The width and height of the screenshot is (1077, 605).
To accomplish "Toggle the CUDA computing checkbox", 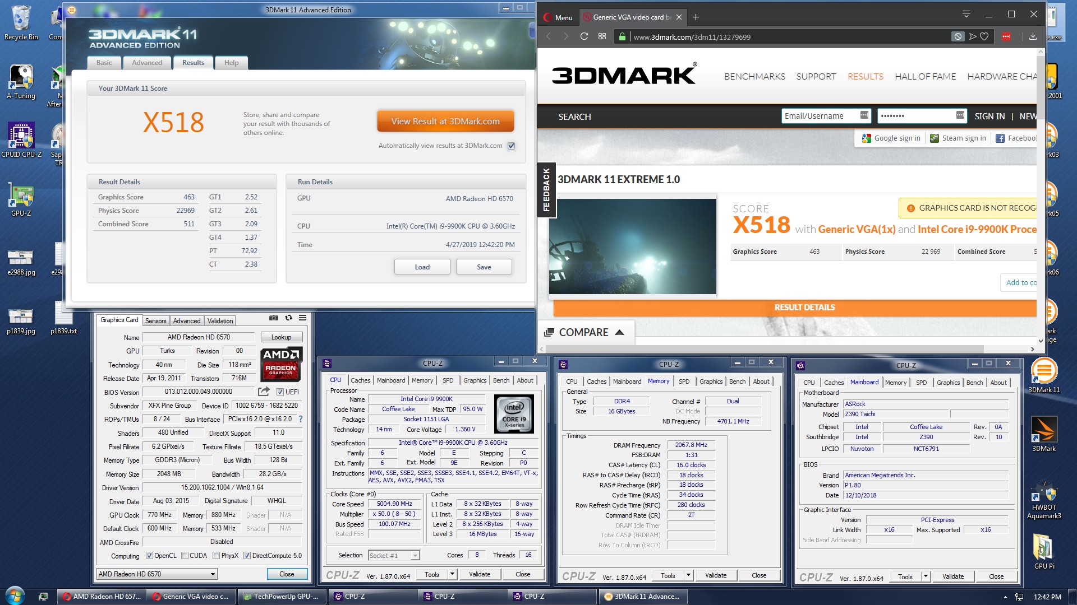I will pyautogui.click(x=185, y=556).
